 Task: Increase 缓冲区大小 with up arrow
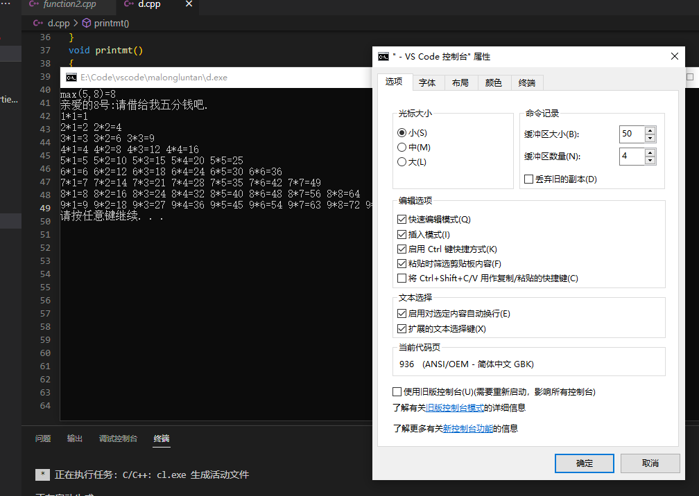tap(650, 130)
